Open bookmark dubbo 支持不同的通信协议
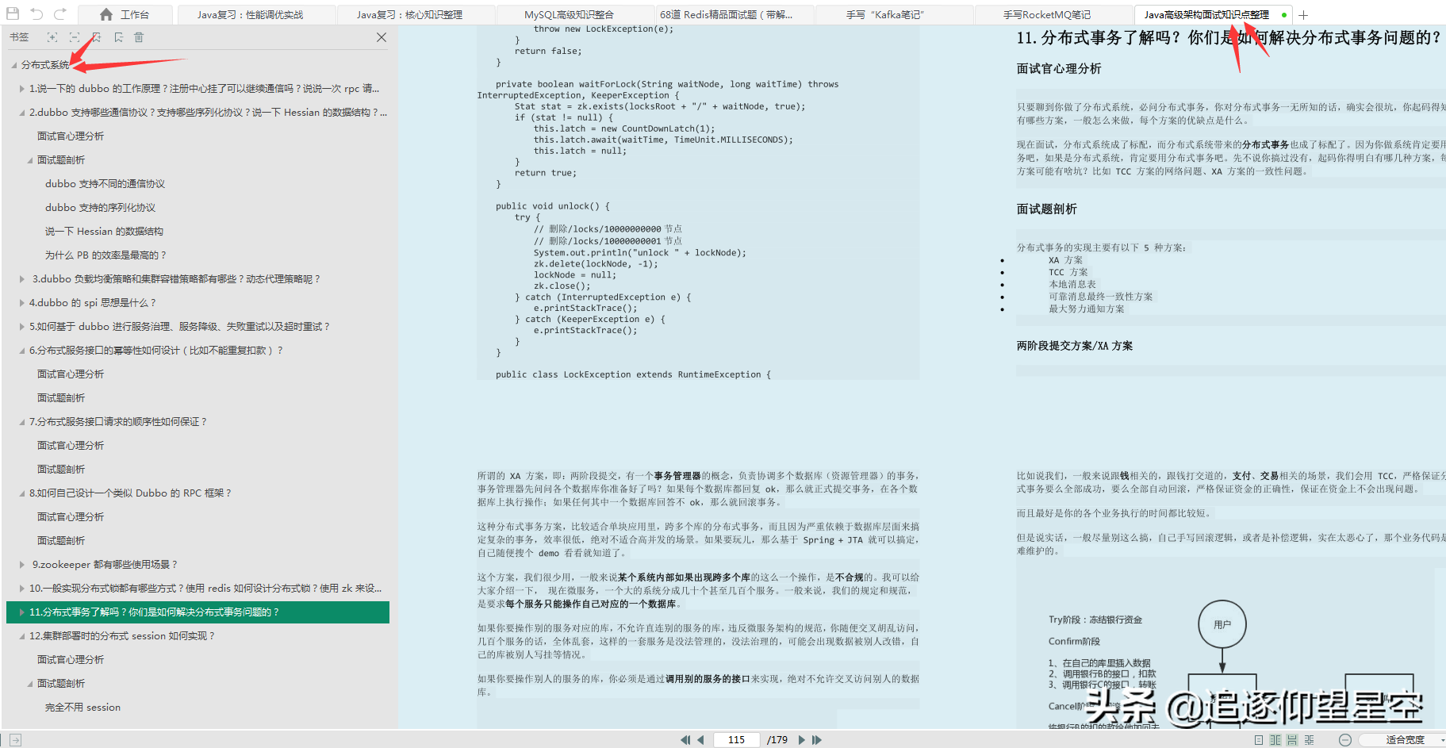This screenshot has width=1446, height=748. point(105,184)
